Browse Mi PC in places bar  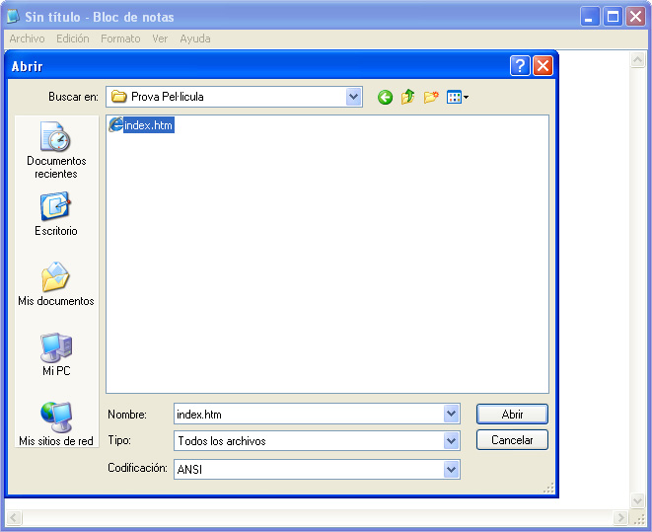(x=55, y=354)
